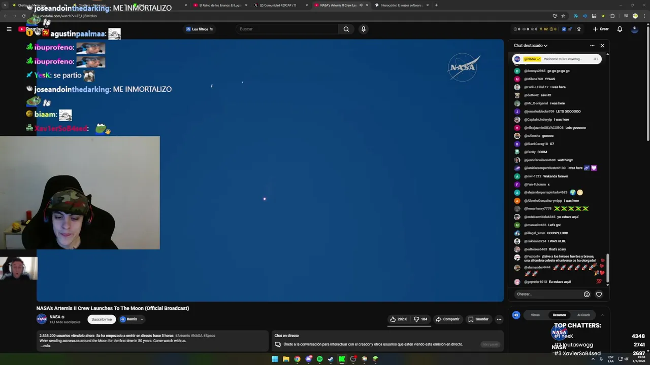Image resolution: width=650 pixels, height=365 pixels.
Task: Select the Resumen tab
Action: coord(559,315)
